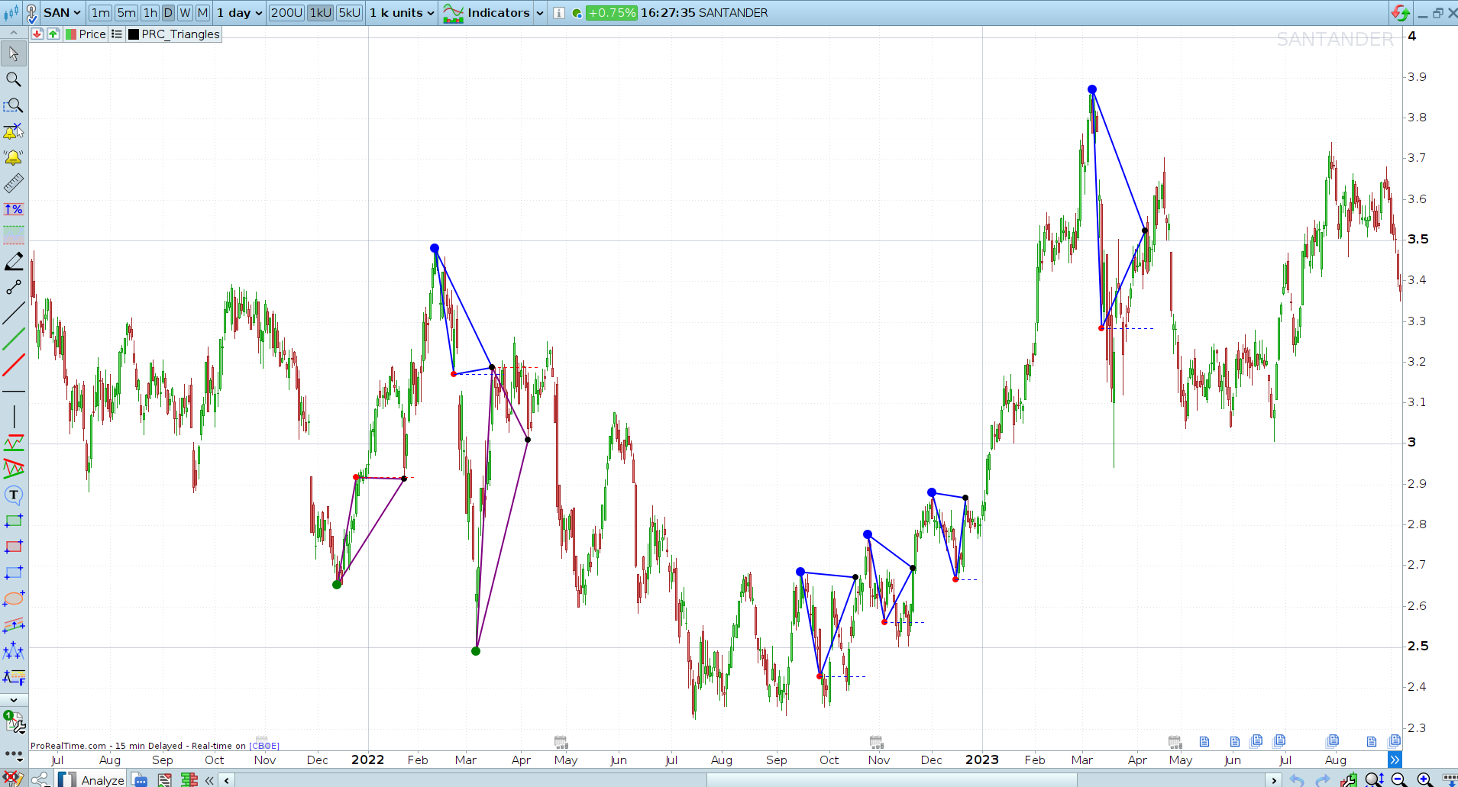
Task: Collapse the left toolbar with the up chevron
Action: pyautogui.click(x=14, y=33)
